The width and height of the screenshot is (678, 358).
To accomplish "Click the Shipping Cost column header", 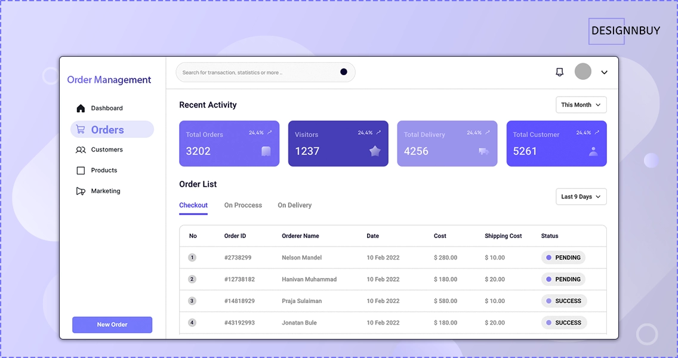I will coord(503,236).
